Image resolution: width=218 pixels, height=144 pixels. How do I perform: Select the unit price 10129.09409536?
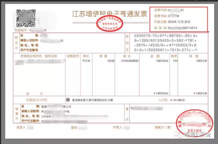point(130,61)
